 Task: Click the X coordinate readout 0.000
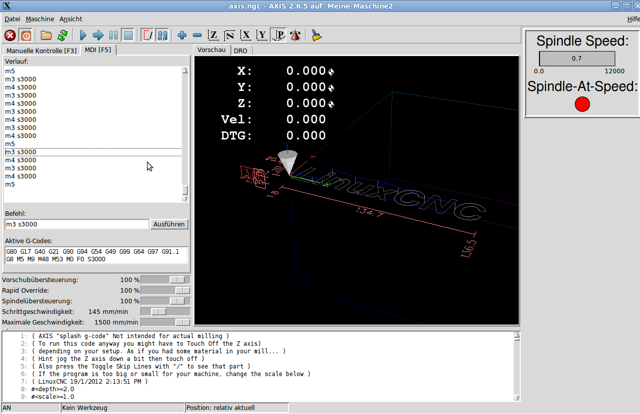(306, 71)
